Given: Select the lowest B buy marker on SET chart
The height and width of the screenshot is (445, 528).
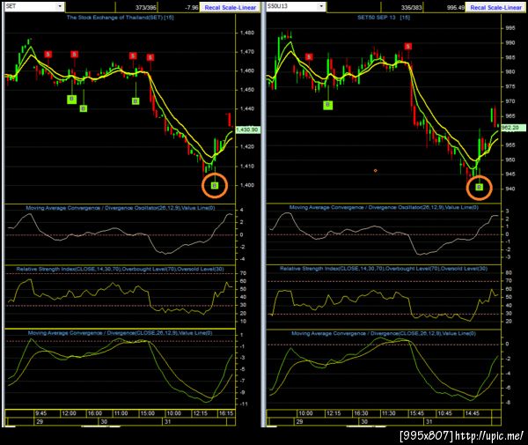Looking at the screenshot, I should pyautogui.click(x=215, y=185).
